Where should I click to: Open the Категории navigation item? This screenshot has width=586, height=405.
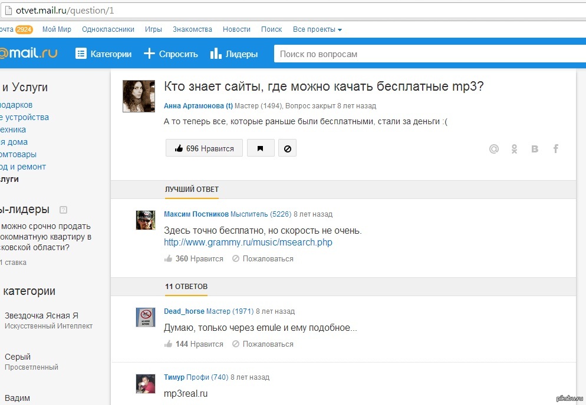click(x=104, y=54)
